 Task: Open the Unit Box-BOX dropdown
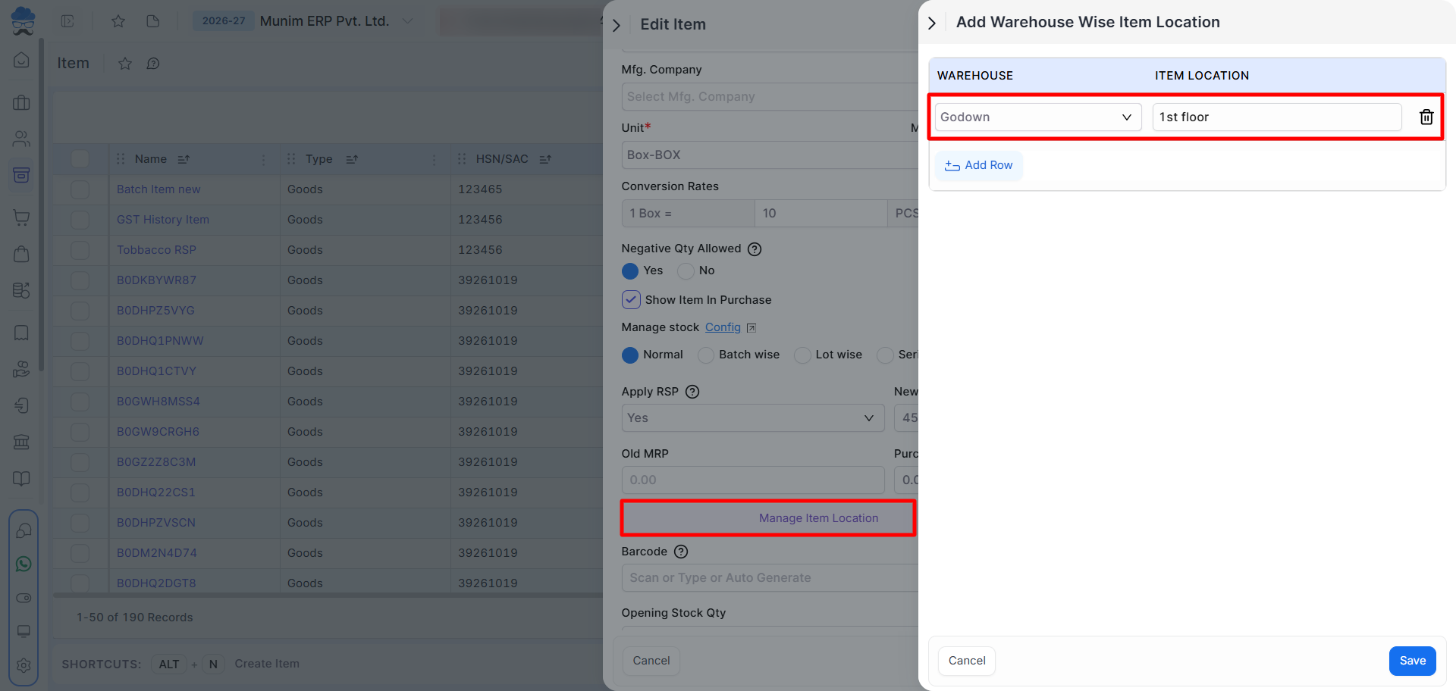point(770,155)
